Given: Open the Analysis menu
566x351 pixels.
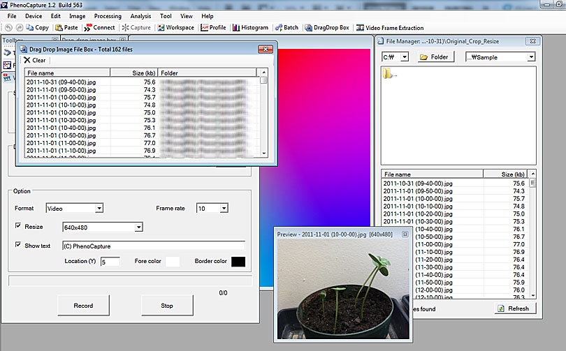Looking at the screenshot, I should point(140,15).
